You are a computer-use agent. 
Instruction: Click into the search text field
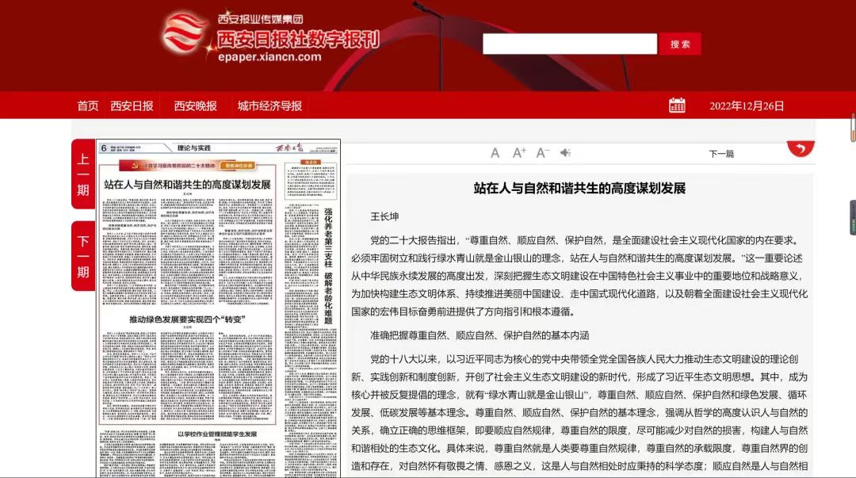point(569,44)
